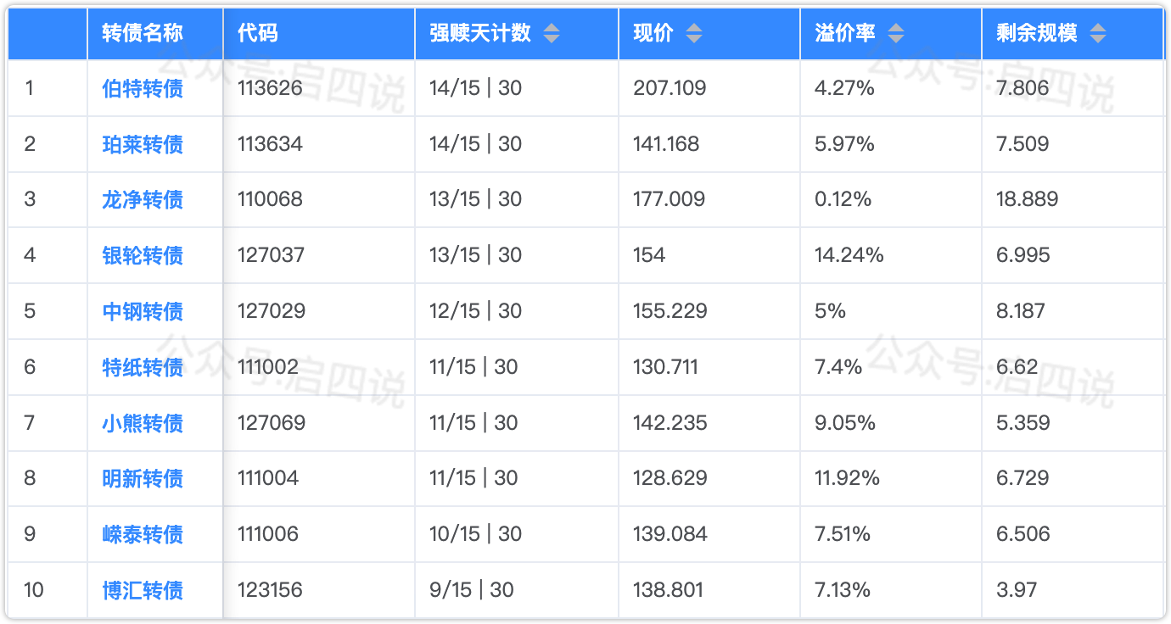
Task: Select 银轮转债 bond name
Action: [x=143, y=255]
